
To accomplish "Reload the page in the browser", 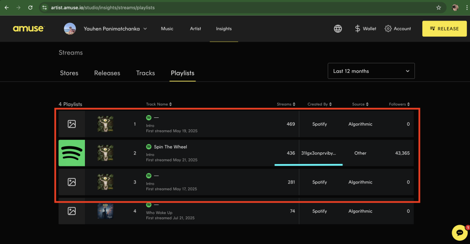I will point(30,7).
